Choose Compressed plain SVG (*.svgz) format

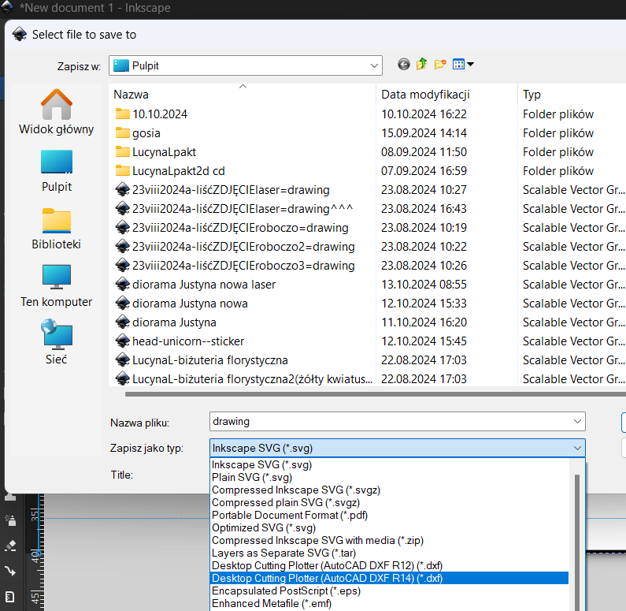(x=389, y=503)
